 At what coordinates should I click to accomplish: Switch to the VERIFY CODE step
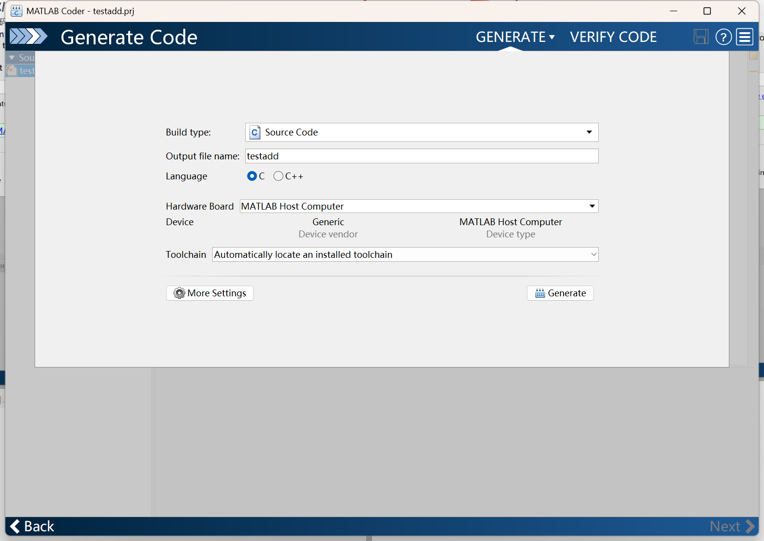tap(613, 37)
